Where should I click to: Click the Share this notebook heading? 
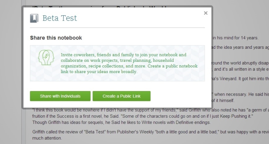click(56, 38)
